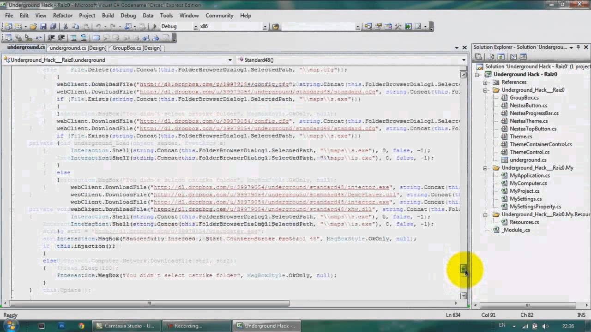Start debugging with the green play icon
Screen dimensions: 591x332
tap(155, 26)
